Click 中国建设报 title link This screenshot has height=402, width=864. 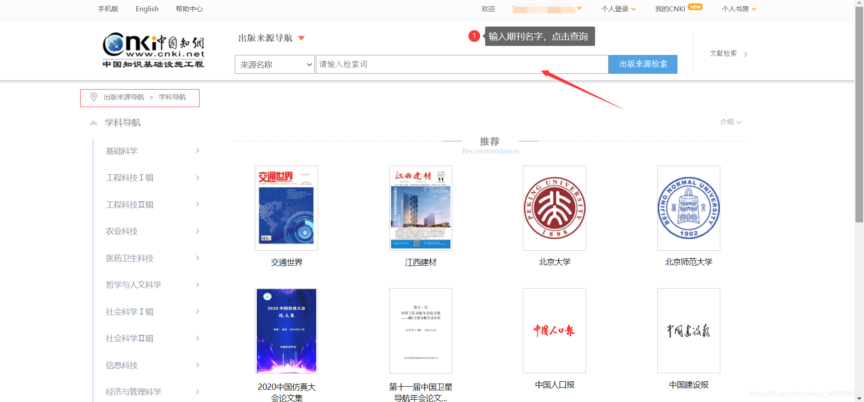689,385
